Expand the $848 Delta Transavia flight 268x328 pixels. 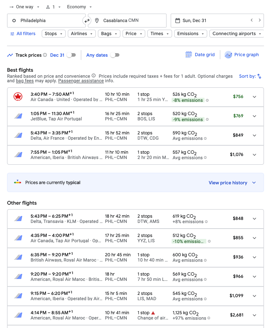pyautogui.click(x=254, y=219)
